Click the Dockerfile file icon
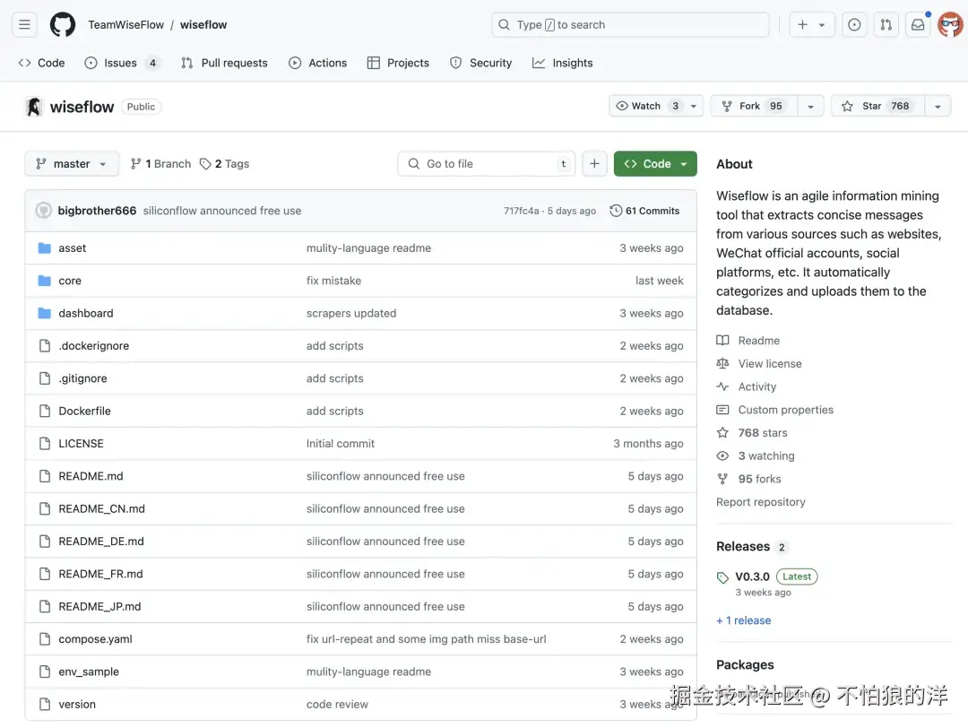Screen dimensions: 968x728 (45, 412)
